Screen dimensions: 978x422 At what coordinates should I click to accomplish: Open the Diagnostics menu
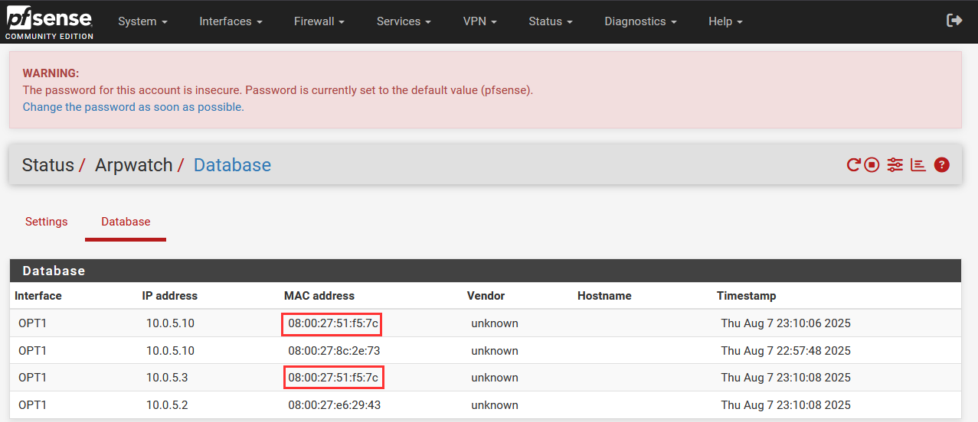(640, 21)
